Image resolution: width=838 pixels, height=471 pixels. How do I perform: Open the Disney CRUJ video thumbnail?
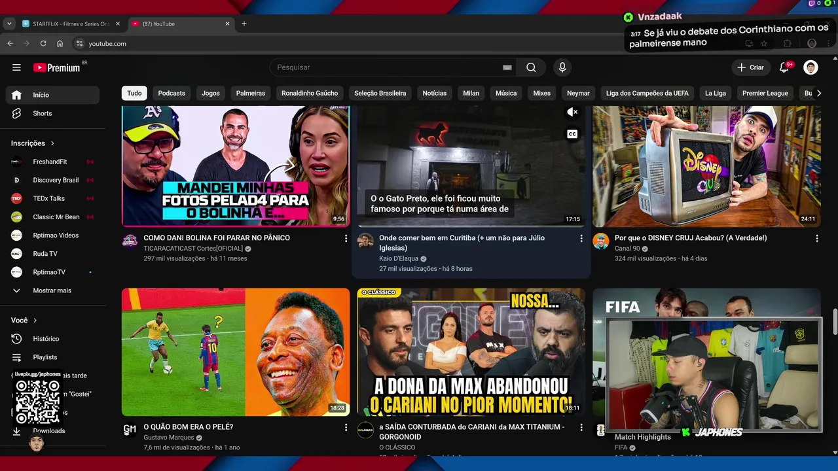coord(706,166)
